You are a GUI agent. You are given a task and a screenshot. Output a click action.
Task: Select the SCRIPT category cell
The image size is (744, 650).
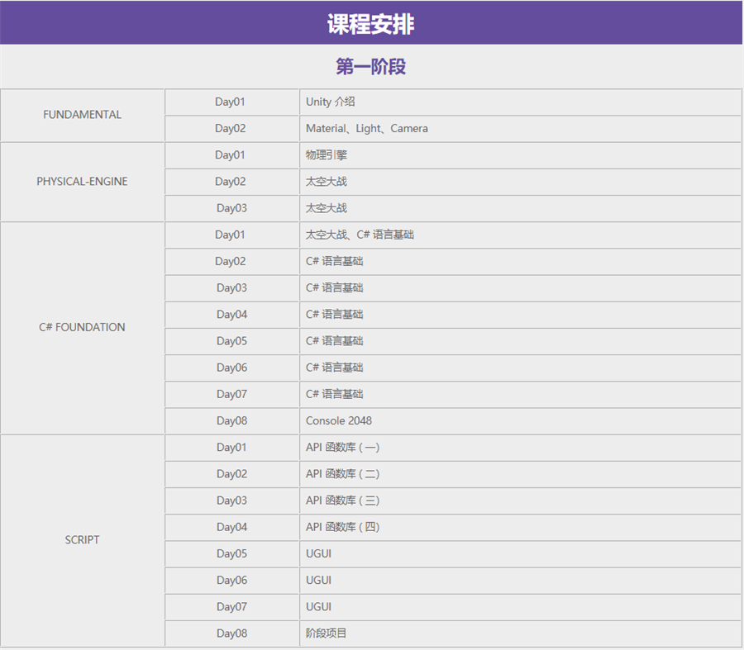(x=83, y=540)
